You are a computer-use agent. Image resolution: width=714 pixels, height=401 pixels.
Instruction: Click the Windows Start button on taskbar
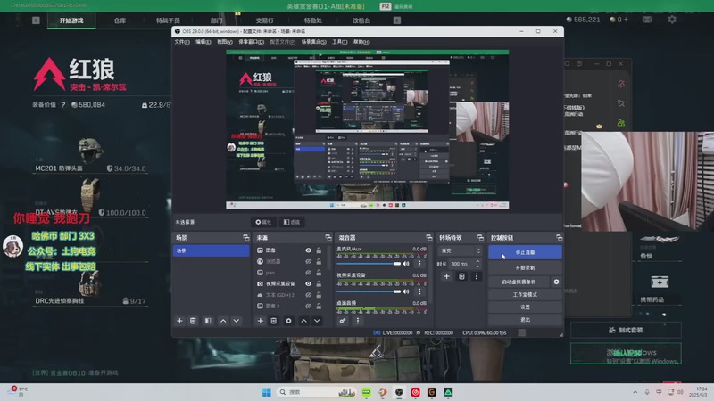(x=266, y=392)
